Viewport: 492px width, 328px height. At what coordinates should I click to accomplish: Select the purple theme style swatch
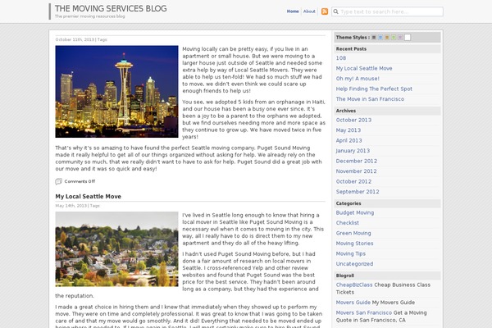point(400,38)
